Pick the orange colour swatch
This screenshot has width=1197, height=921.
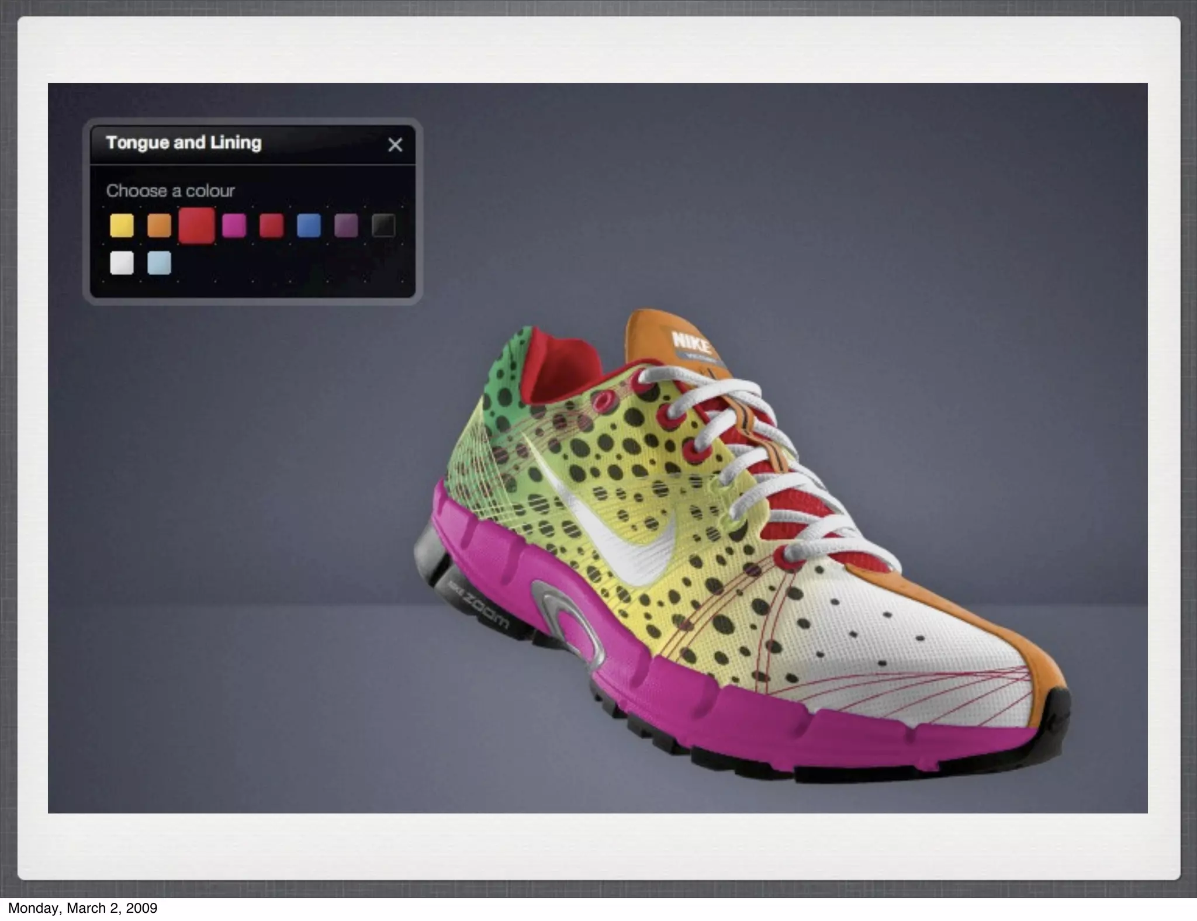pos(159,226)
